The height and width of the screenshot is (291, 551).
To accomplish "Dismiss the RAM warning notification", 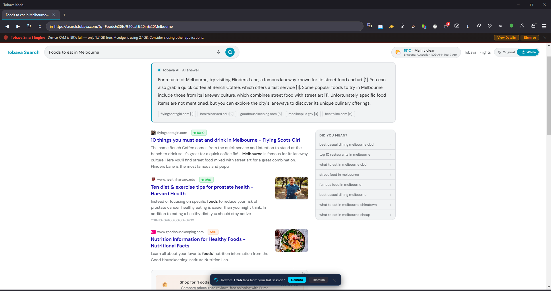I will (x=530, y=38).
